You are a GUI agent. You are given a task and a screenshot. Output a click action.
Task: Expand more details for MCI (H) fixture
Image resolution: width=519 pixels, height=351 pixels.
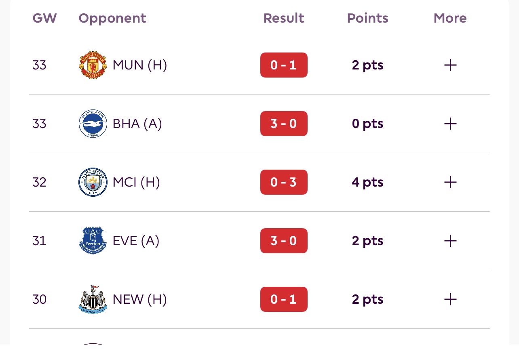click(x=450, y=182)
